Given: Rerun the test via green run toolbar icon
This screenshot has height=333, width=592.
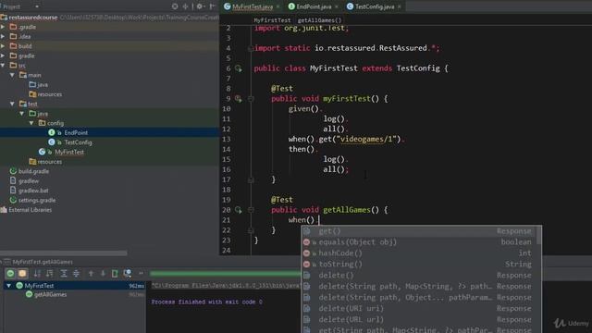Looking at the screenshot, I should (10, 274).
